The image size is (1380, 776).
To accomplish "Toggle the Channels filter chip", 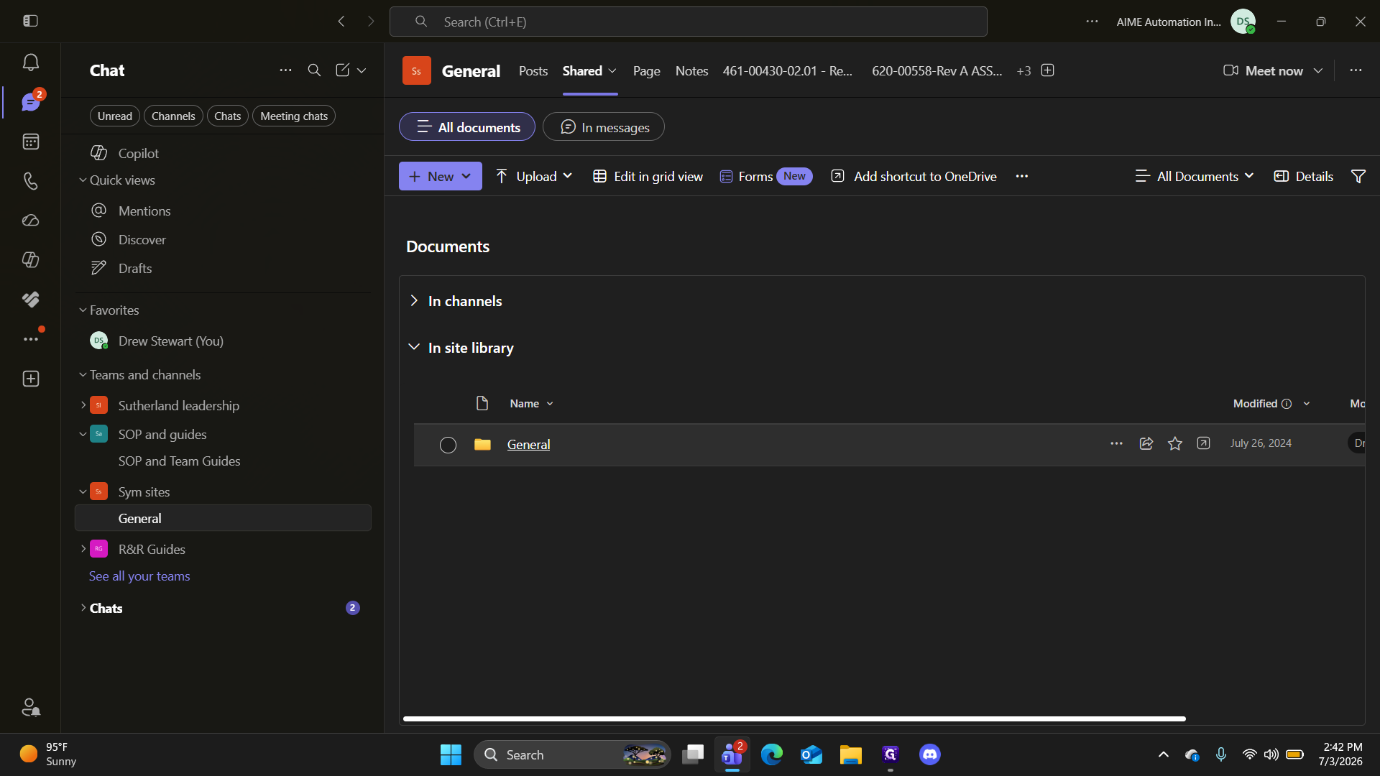I will pyautogui.click(x=173, y=116).
